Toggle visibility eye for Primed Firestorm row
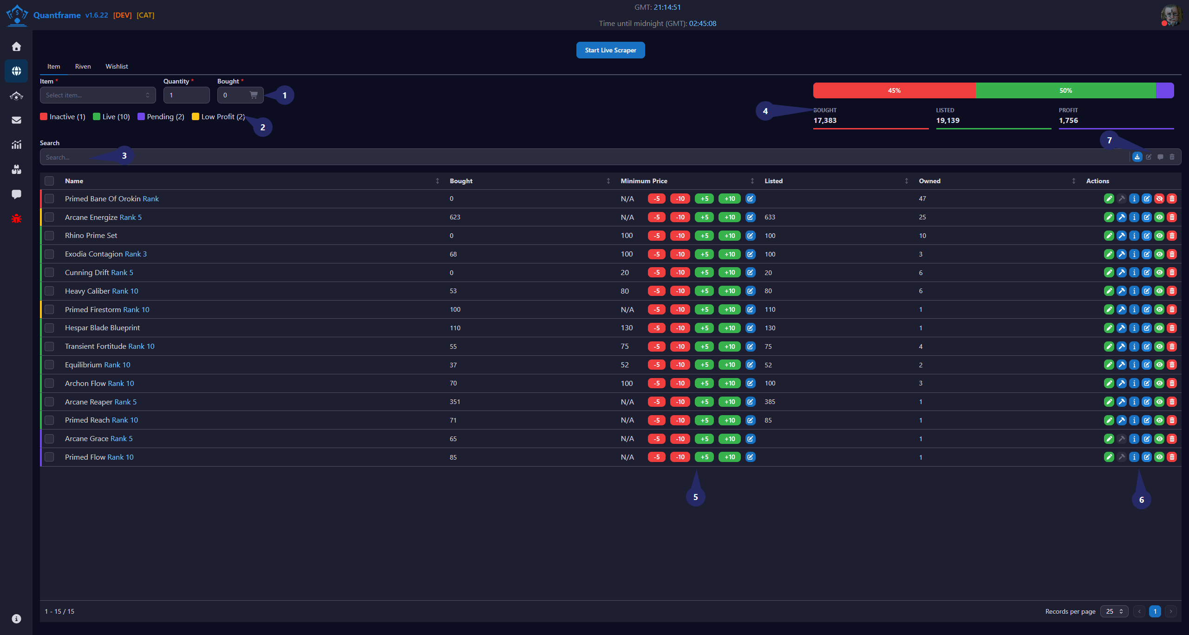The height and width of the screenshot is (635, 1189). coord(1159,309)
